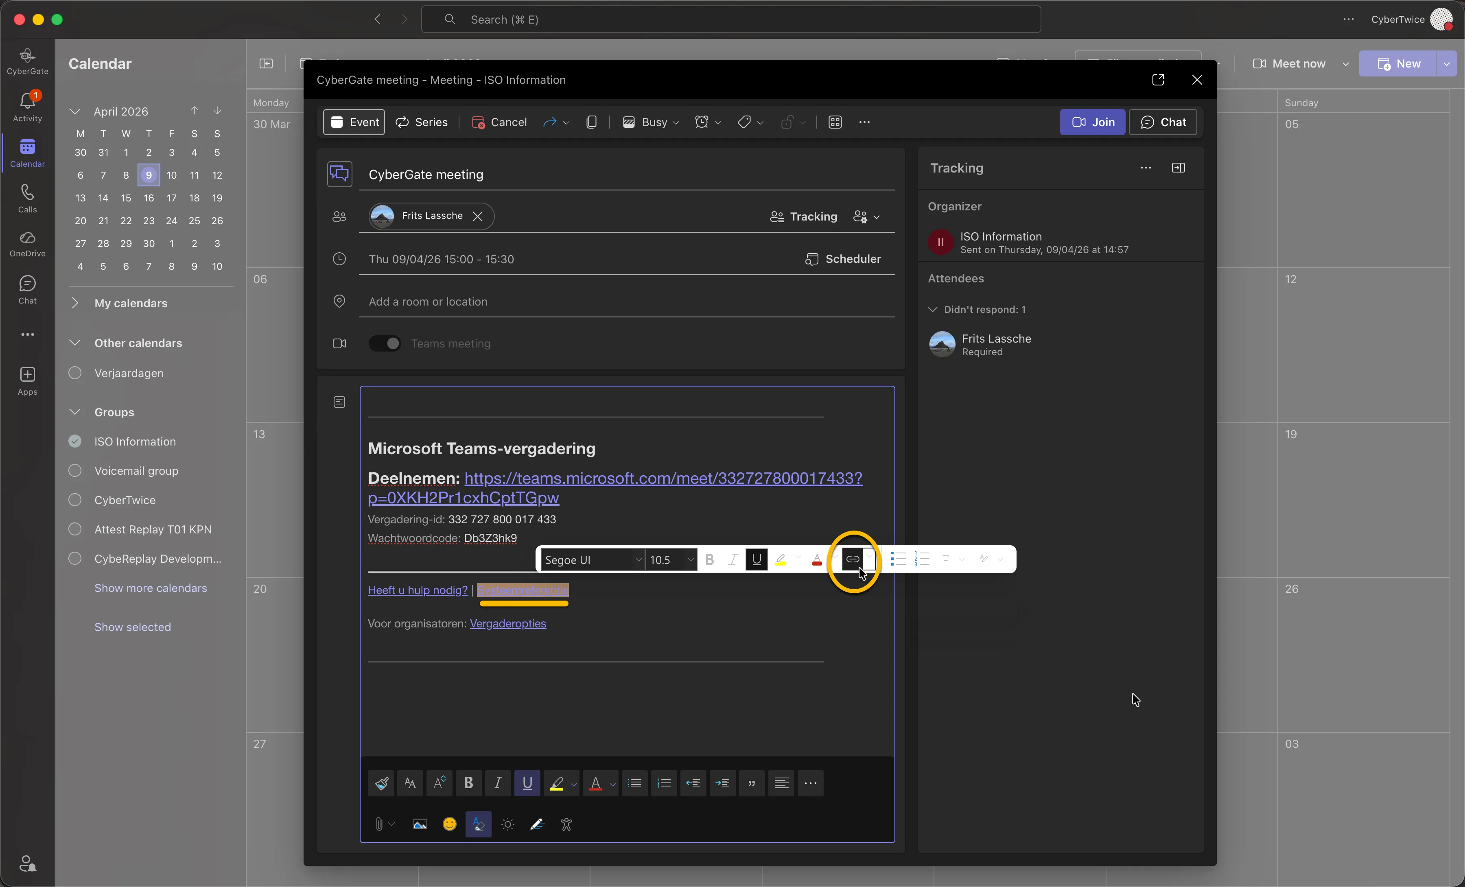Click Cancel in the event toolbar

(x=499, y=122)
